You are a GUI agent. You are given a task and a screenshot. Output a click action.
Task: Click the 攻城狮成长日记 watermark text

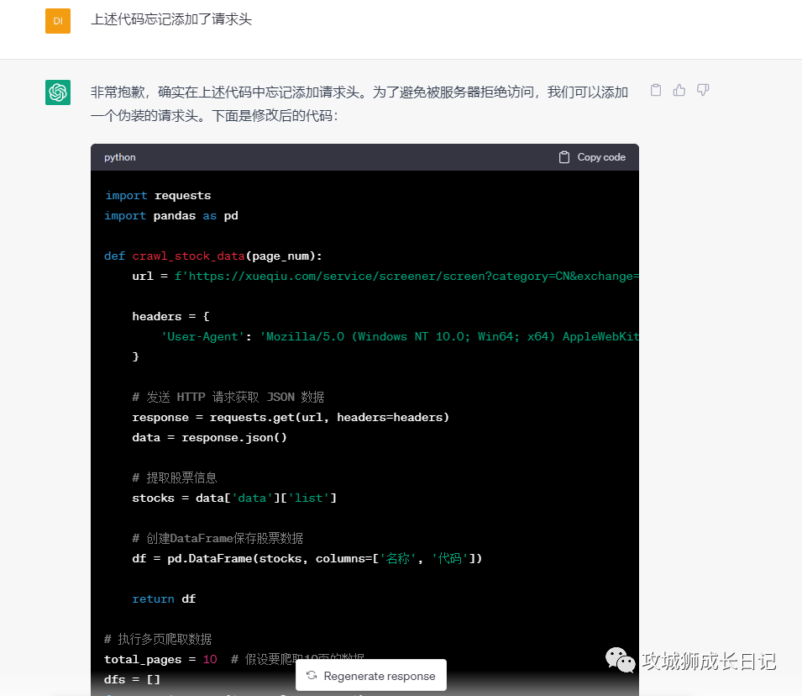[x=709, y=661]
